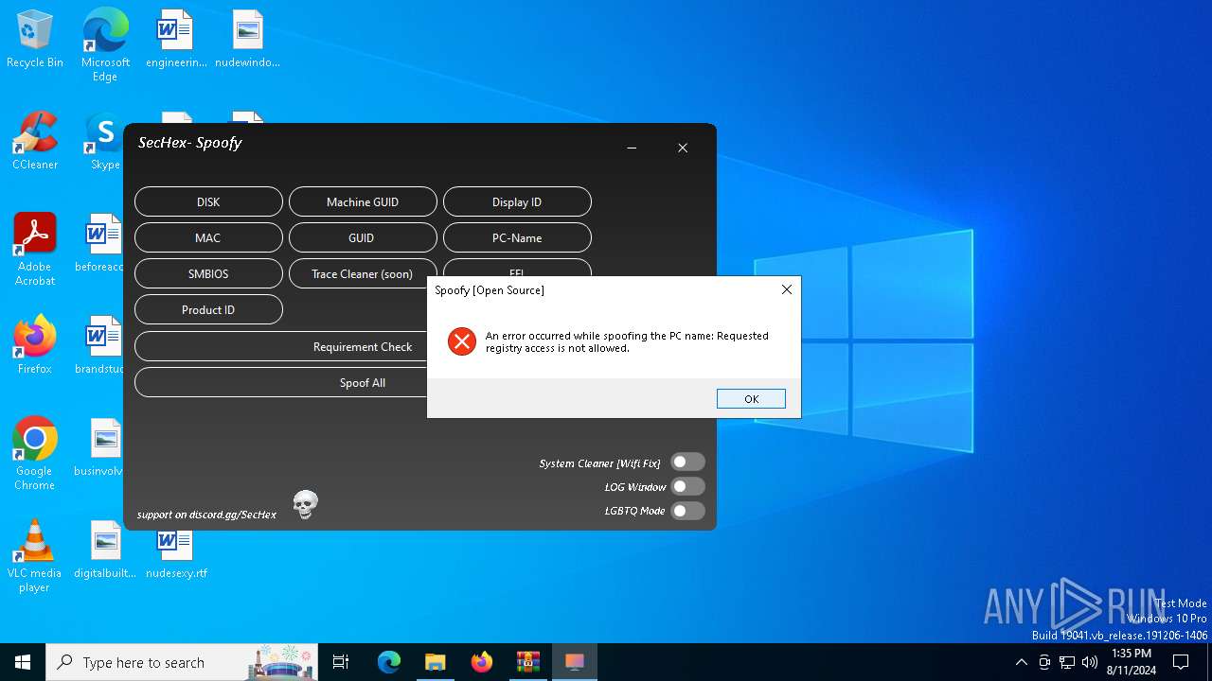This screenshot has height=681, width=1212.
Task: Open the notification center icon
Action: (1181, 662)
